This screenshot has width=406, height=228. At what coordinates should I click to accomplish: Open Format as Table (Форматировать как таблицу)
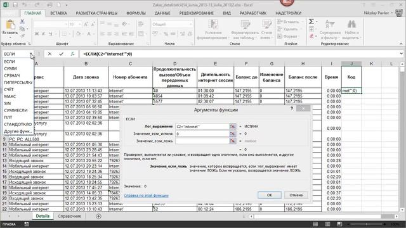pos(245,30)
